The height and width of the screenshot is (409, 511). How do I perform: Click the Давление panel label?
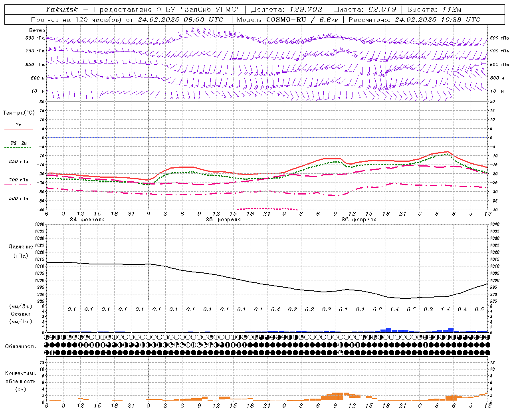[21, 247]
